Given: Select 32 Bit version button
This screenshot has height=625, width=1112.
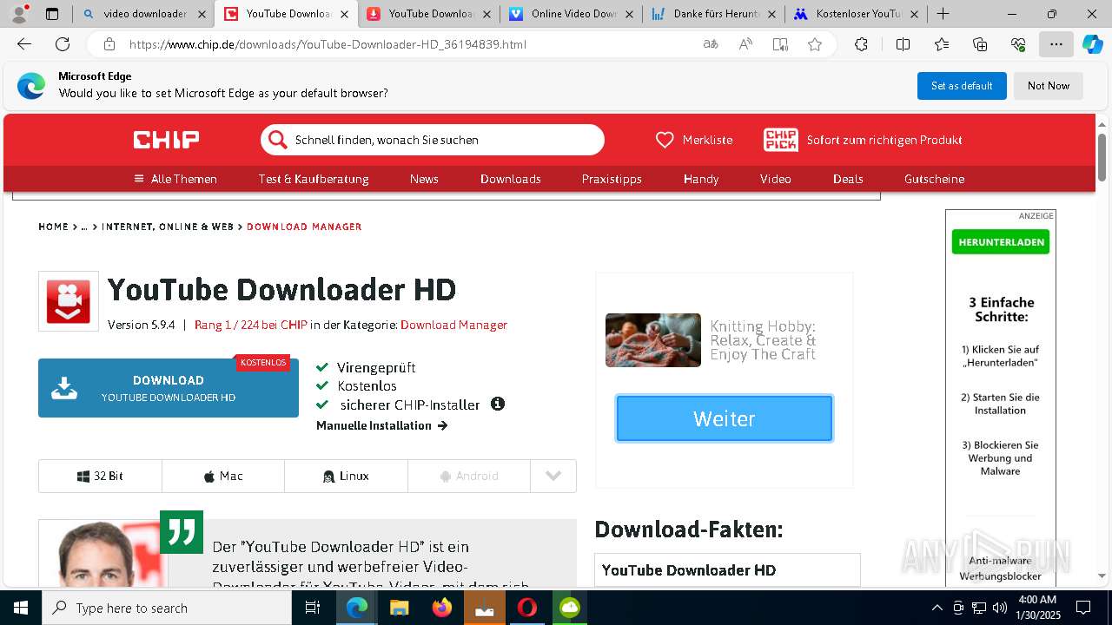Looking at the screenshot, I should pos(100,476).
